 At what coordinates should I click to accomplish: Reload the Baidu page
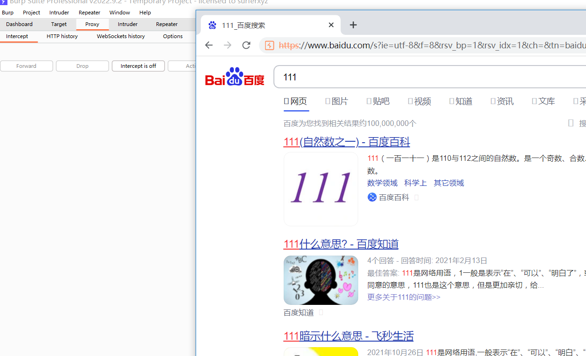click(246, 45)
